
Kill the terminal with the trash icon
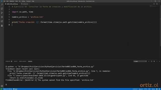154,61
